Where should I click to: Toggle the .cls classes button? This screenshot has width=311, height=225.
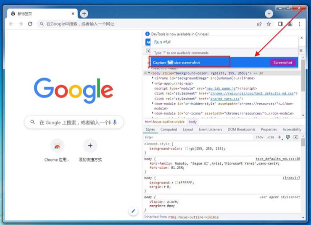click(x=270, y=137)
